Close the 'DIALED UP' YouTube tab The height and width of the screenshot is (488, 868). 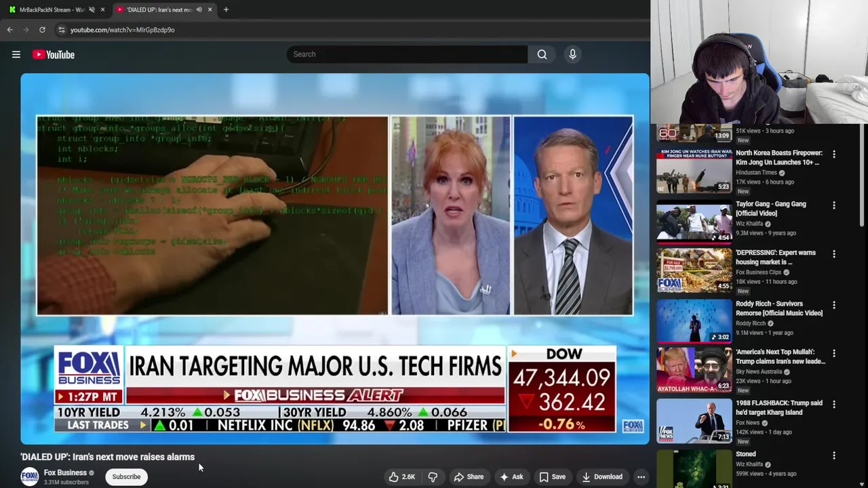pyautogui.click(x=210, y=9)
